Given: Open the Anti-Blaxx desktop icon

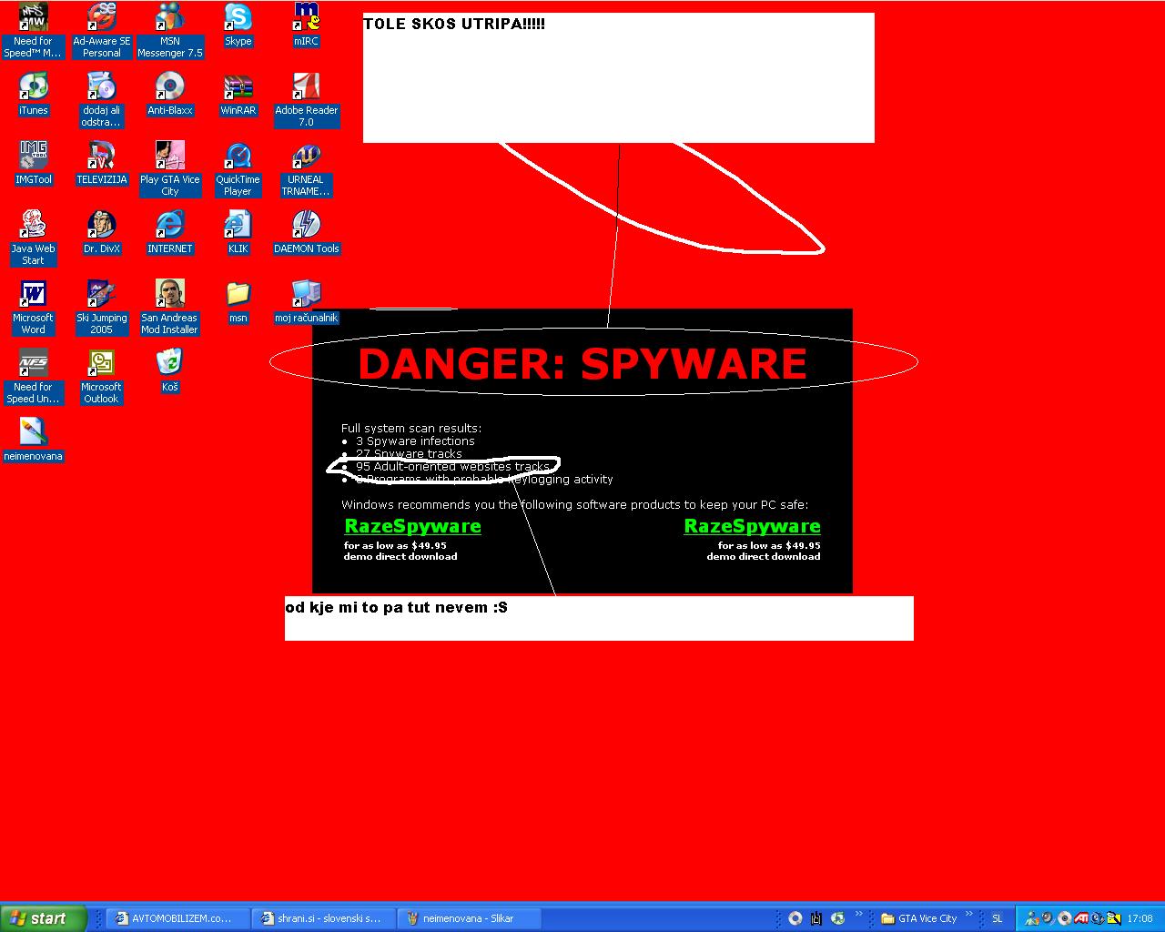Looking at the screenshot, I should [170, 94].
